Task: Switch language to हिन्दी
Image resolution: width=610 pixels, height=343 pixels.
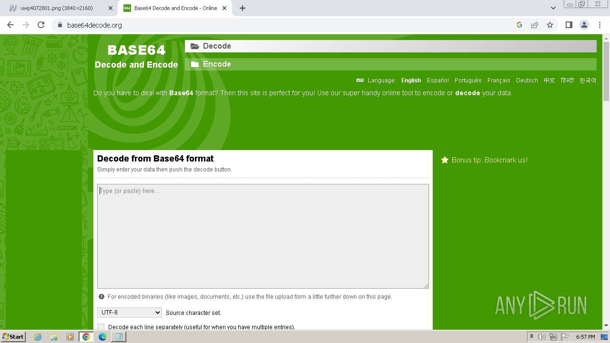Action: click(x=568, y=81)
